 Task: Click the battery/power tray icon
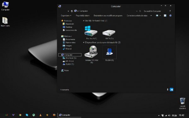162,115
